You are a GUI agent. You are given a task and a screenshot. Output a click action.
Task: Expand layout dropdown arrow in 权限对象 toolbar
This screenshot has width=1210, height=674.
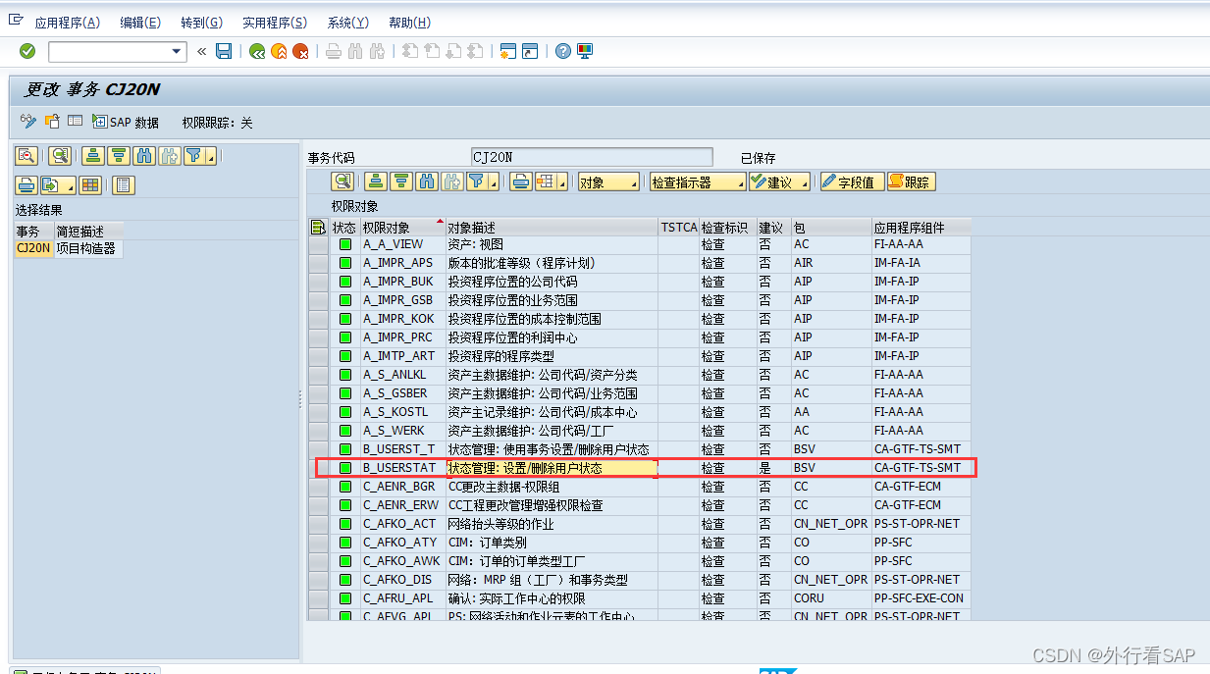[561, 181]
